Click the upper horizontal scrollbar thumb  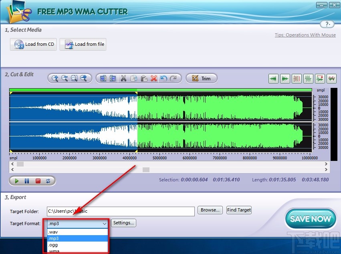[x=20, y=164]
